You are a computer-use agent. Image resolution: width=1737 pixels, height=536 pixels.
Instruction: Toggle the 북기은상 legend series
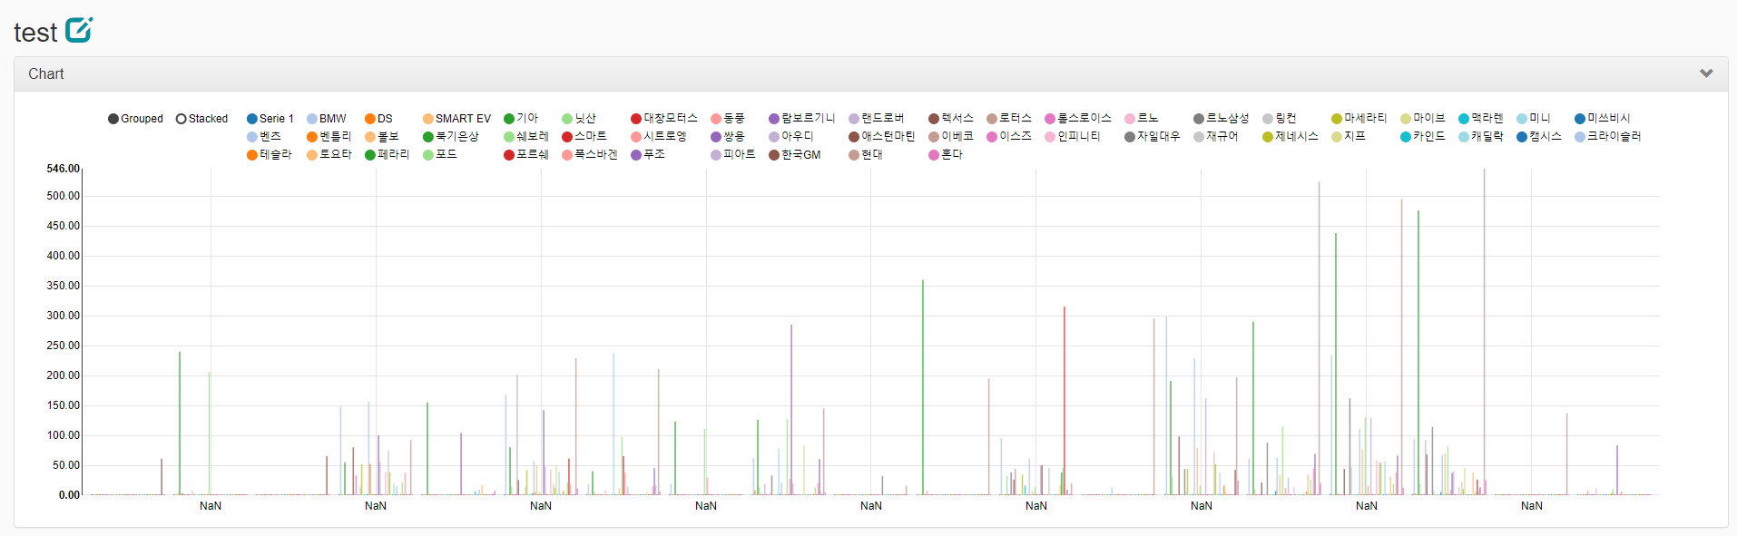coord(451,137)
